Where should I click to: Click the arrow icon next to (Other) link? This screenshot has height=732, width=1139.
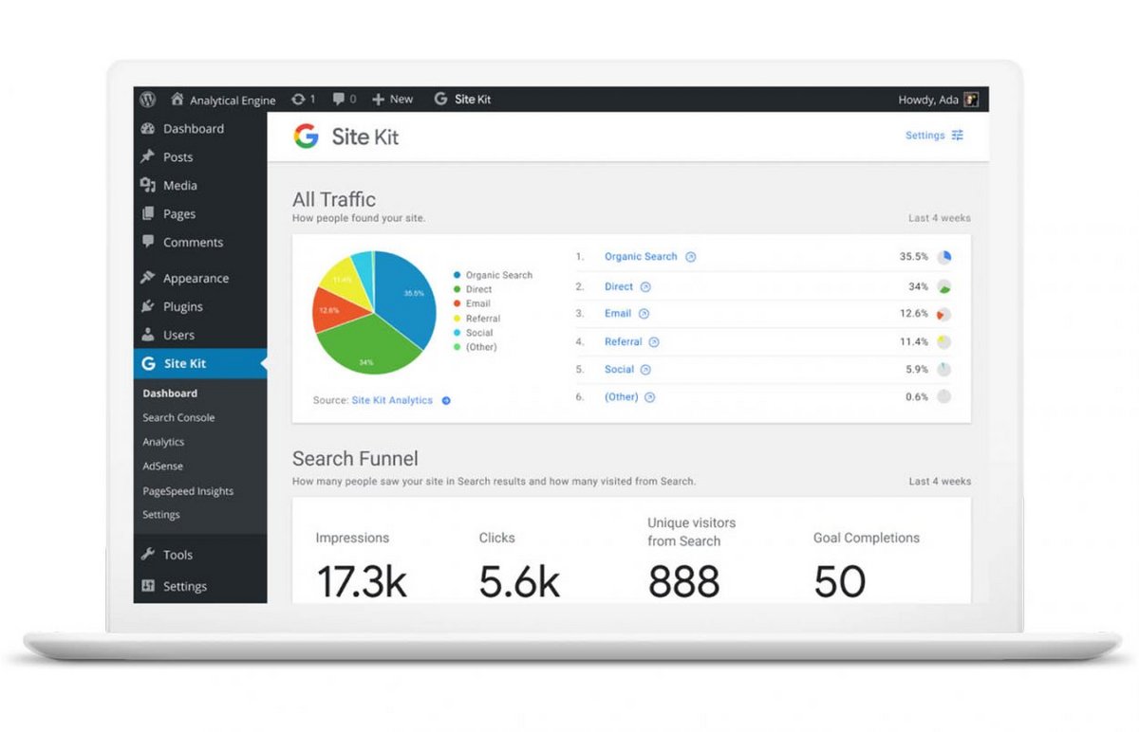pos(650,397)
